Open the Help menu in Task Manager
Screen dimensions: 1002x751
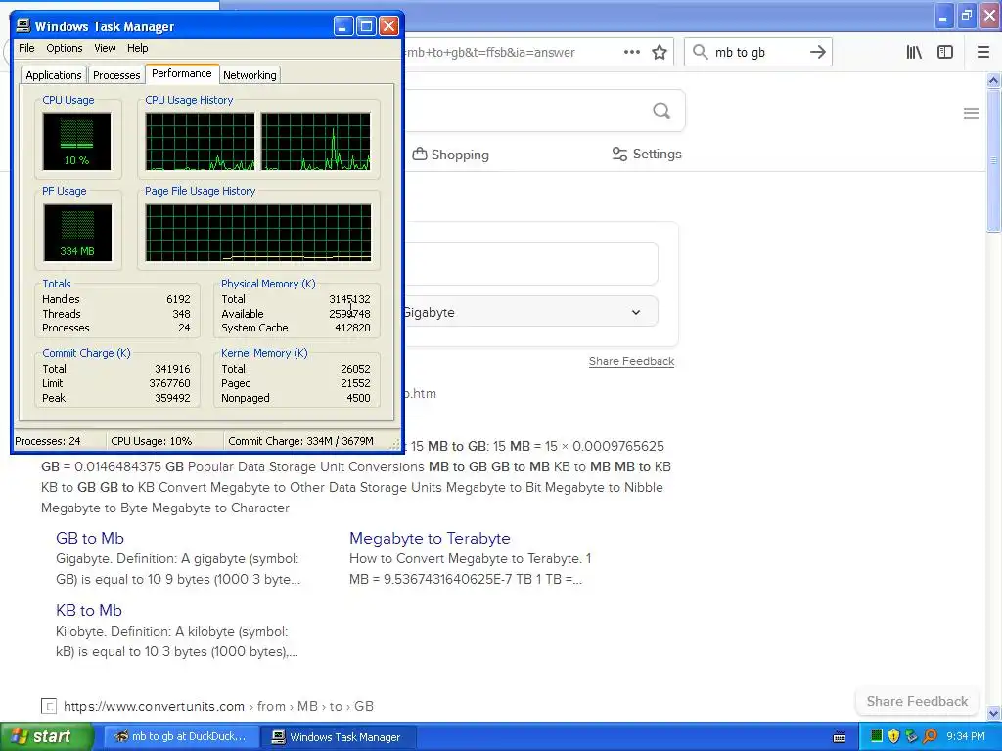click(x=137, y=48)
